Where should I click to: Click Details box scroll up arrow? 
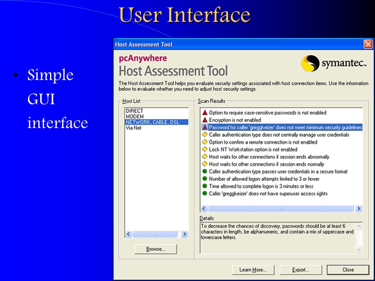[x=359, y=226]
